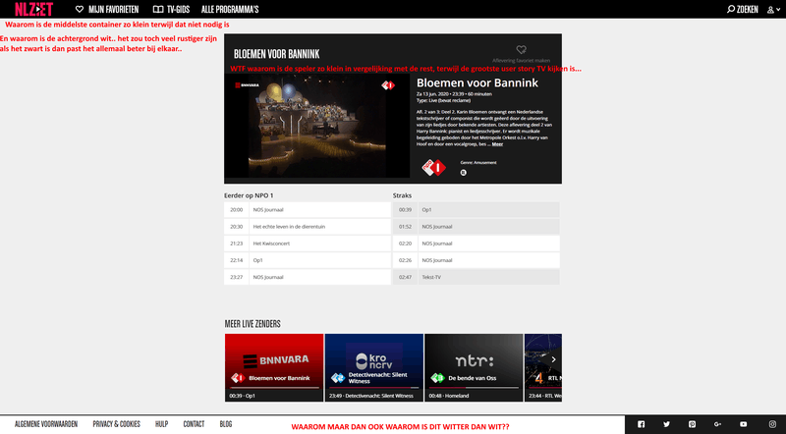The width and height of the screenshot is (786, 434).
Task: Open Contact footer link
Action: point(194,424)
